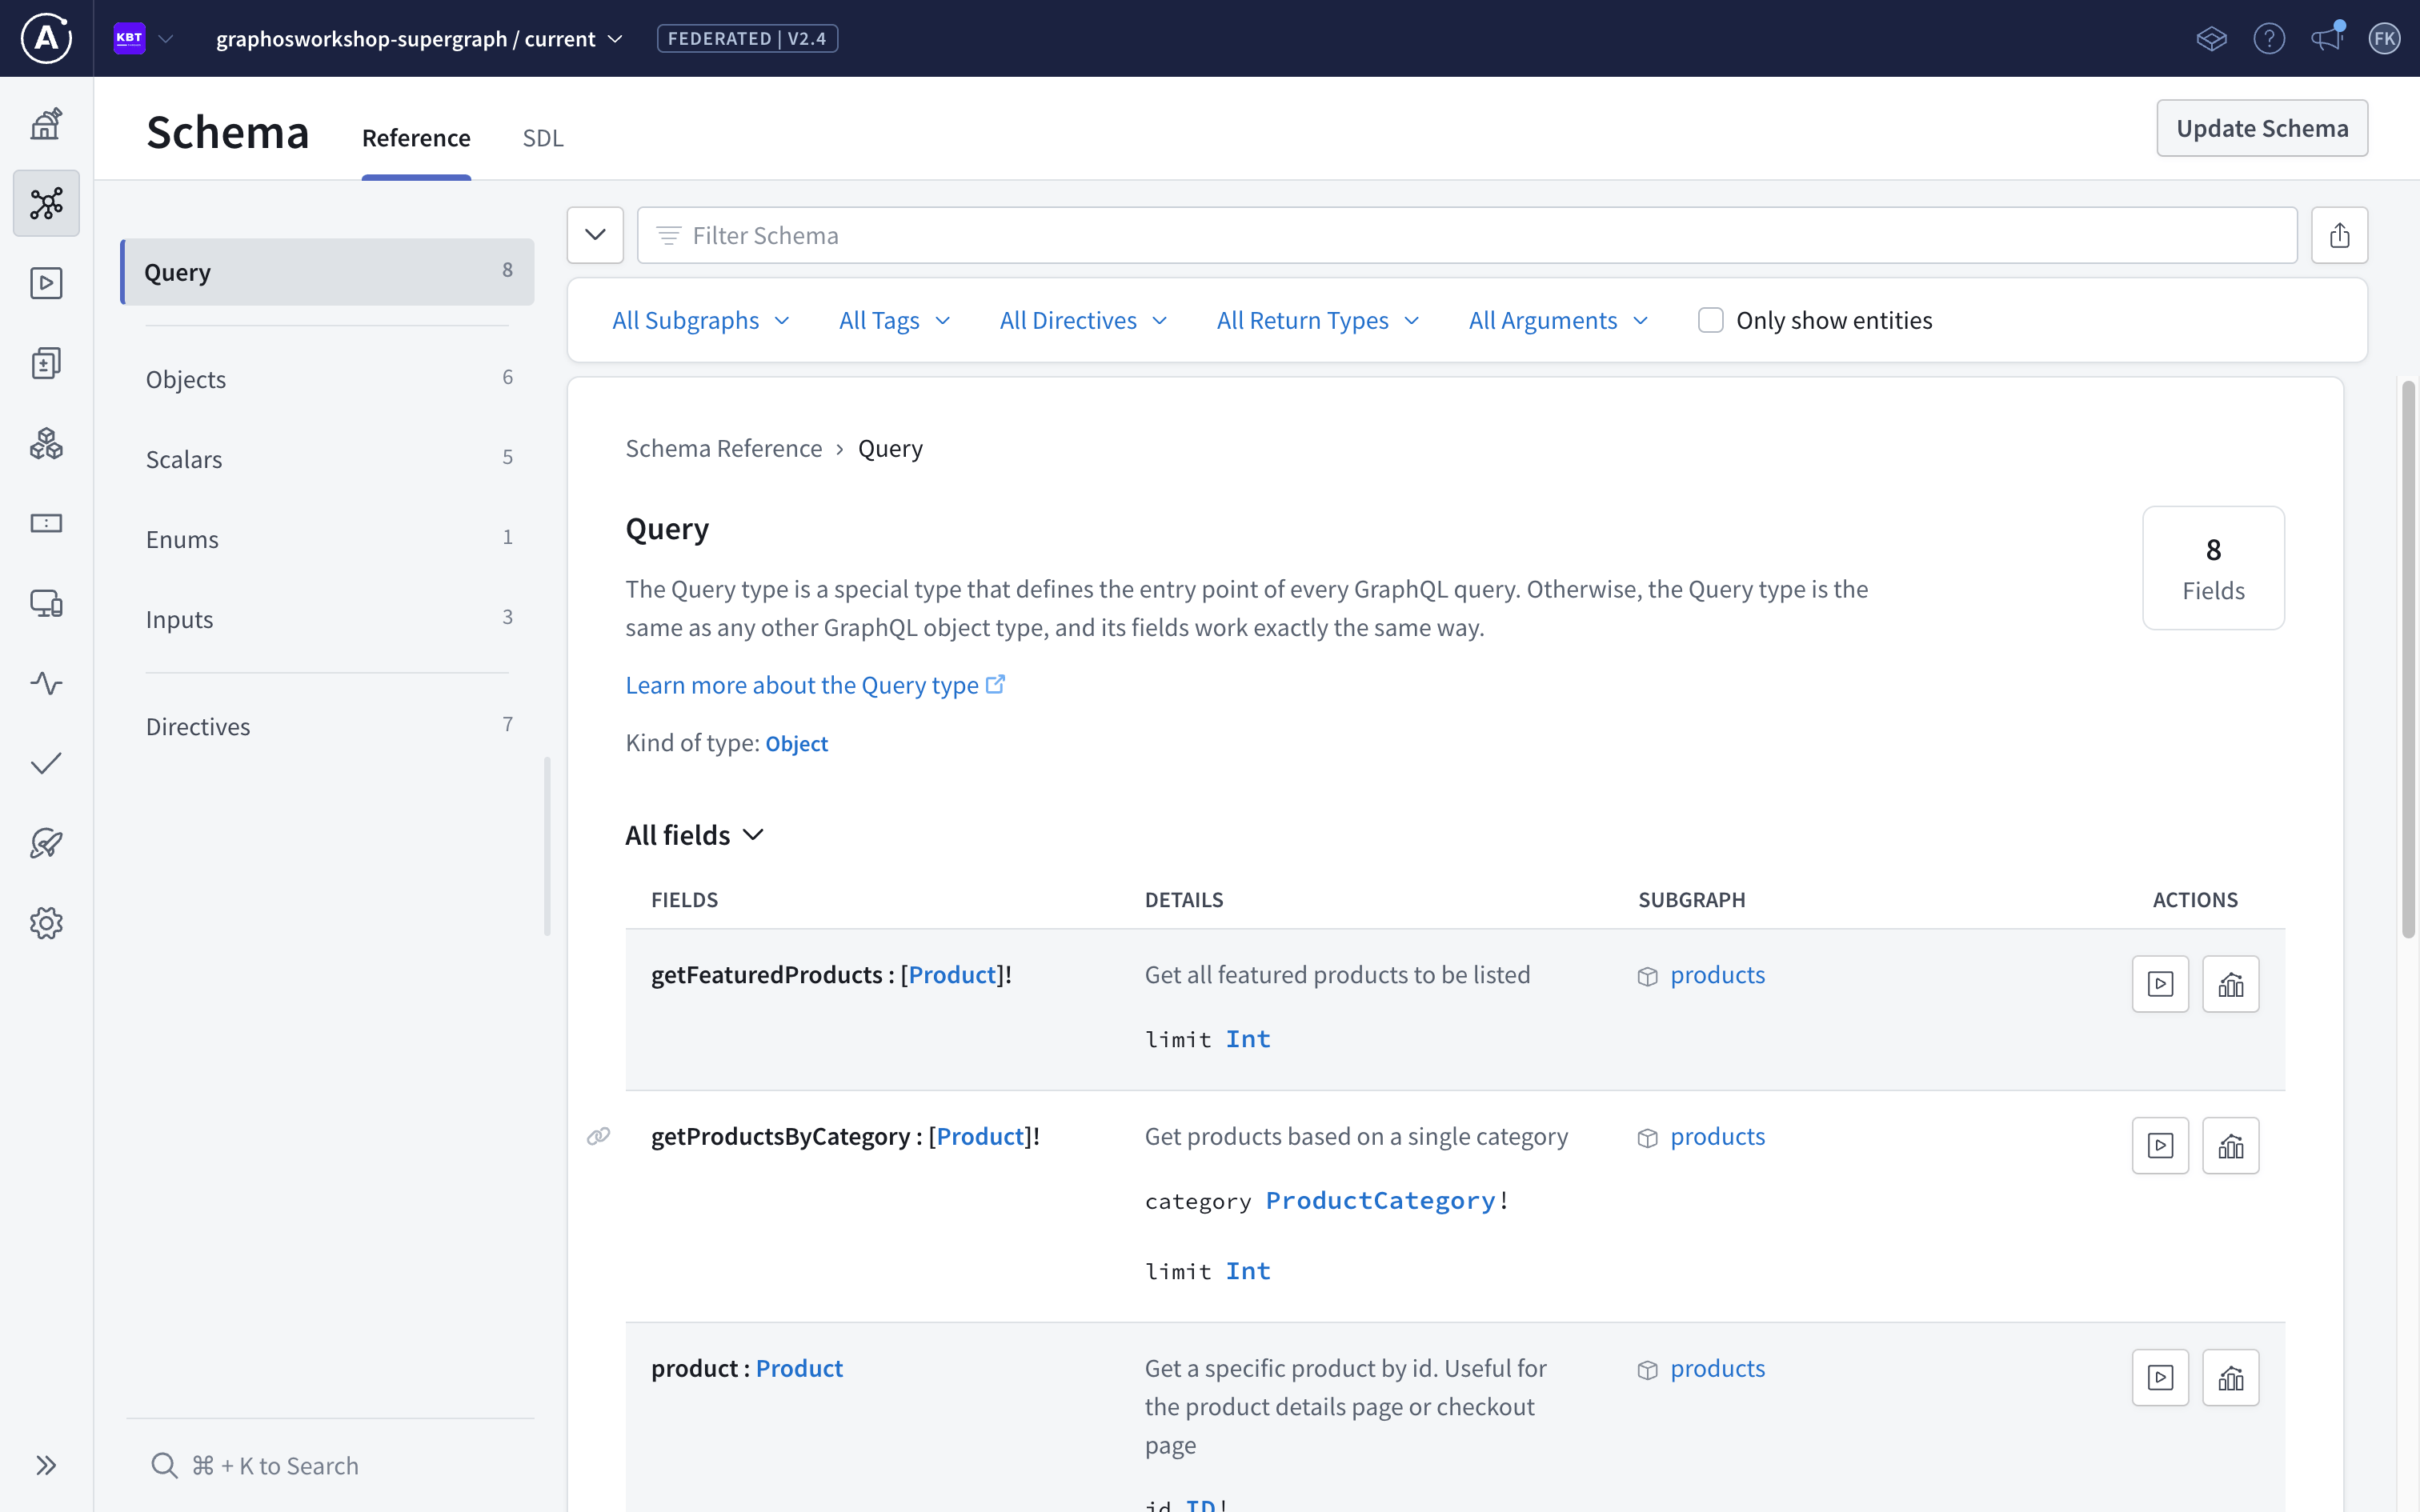Open the All Subgraphs filter dropdown
This screenshot has height=1512, width=2420.
pyautogui.click(x=699, y=319)
